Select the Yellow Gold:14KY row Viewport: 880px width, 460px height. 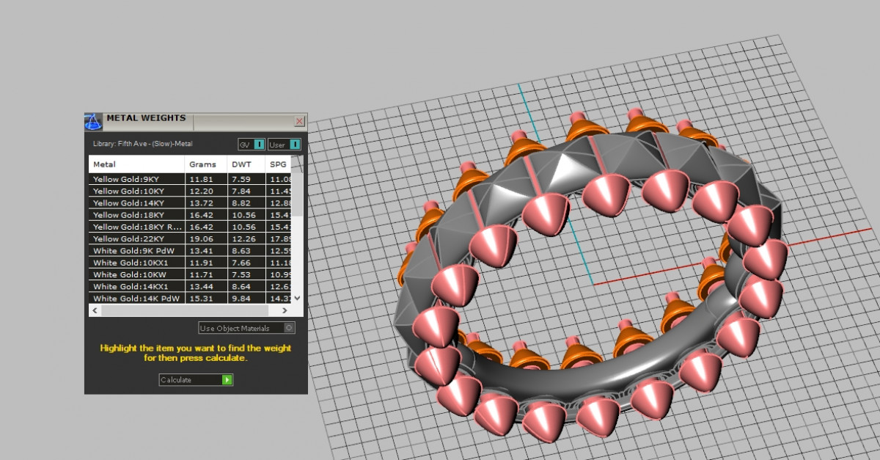[x=136, y=202]
